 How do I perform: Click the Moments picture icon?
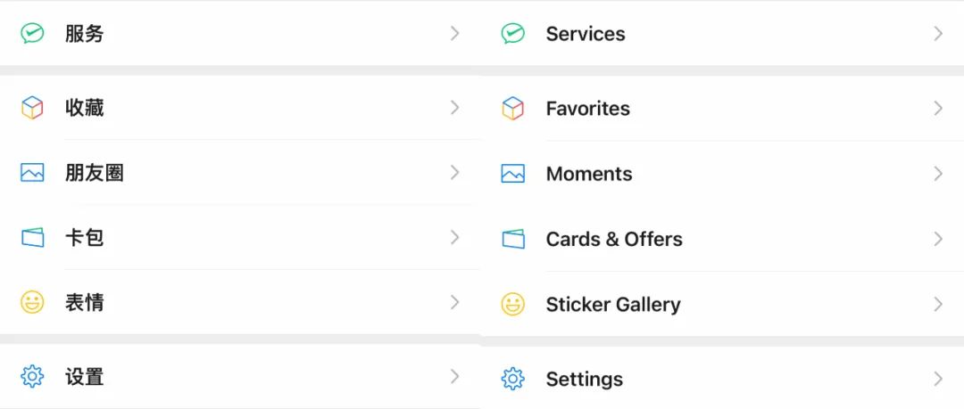click(512, 174)
